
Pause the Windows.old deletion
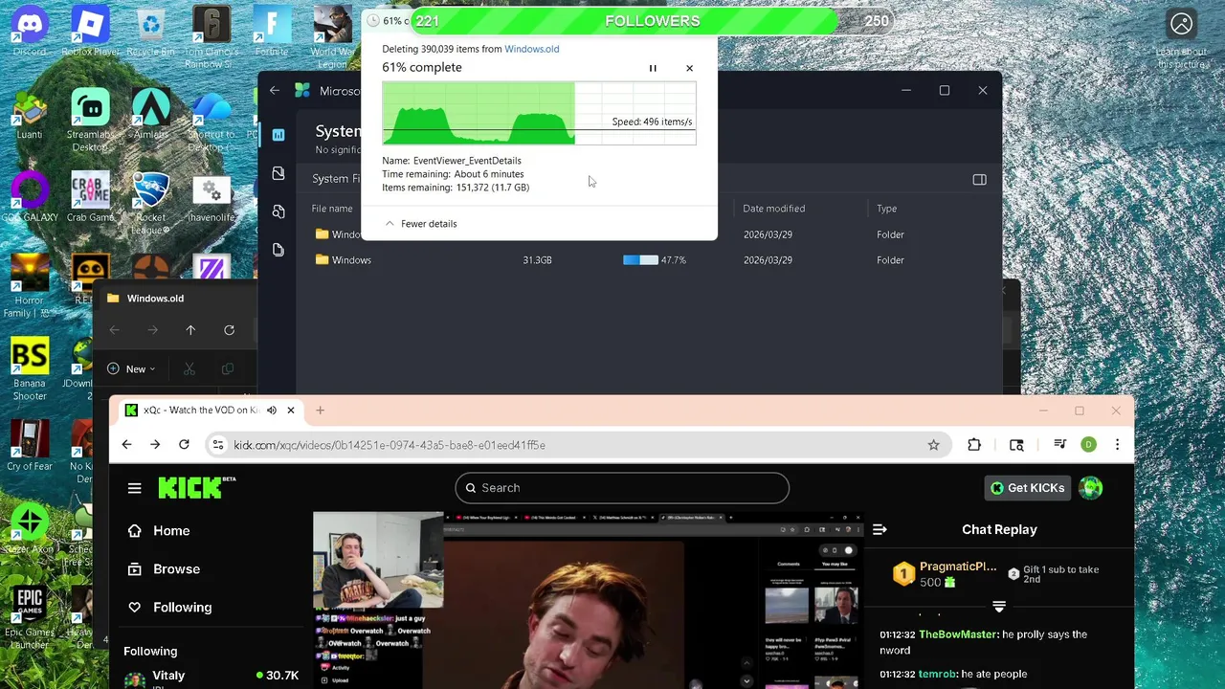pos(653,68)
